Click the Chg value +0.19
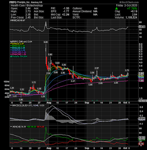This screenshot has width=147, height=150. point(134,12)
